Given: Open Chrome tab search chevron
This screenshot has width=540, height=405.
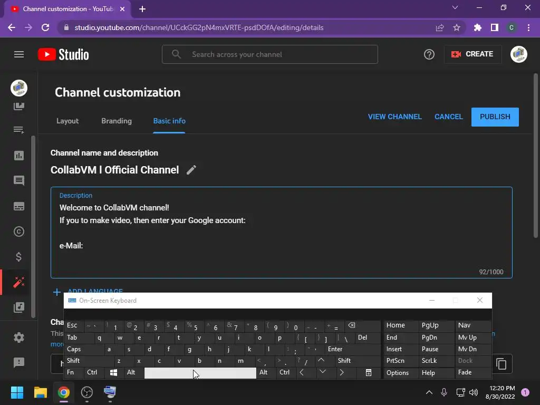Looking at the screenshot, I should (x=455, y=7).
